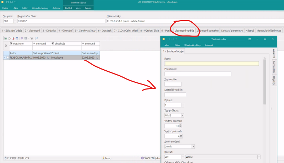The width and height of the screenshot is (284, 163).
Task: Switch to the Vlastnosti vodiče tab
Action: click(x=184, y=31)
